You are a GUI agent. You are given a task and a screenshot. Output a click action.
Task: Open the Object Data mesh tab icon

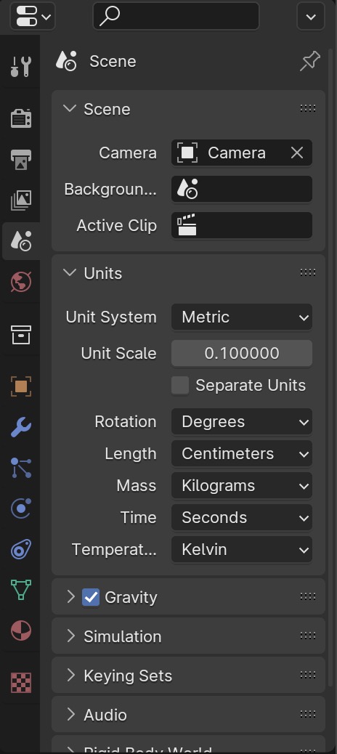coord(20,590)
